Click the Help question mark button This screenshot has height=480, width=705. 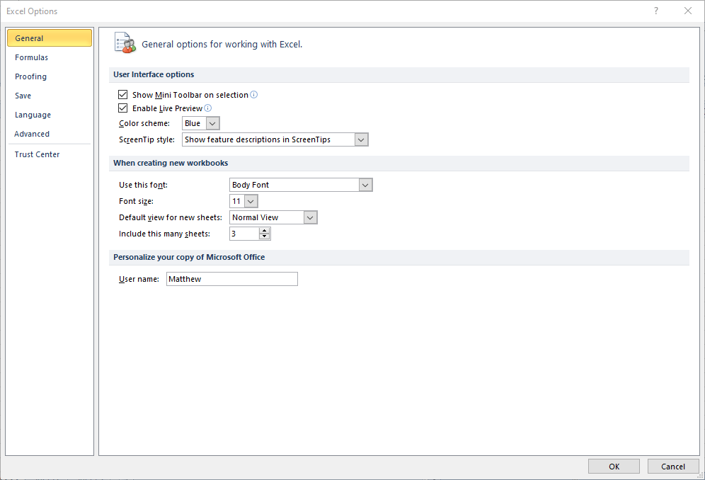tap(656, 11)
